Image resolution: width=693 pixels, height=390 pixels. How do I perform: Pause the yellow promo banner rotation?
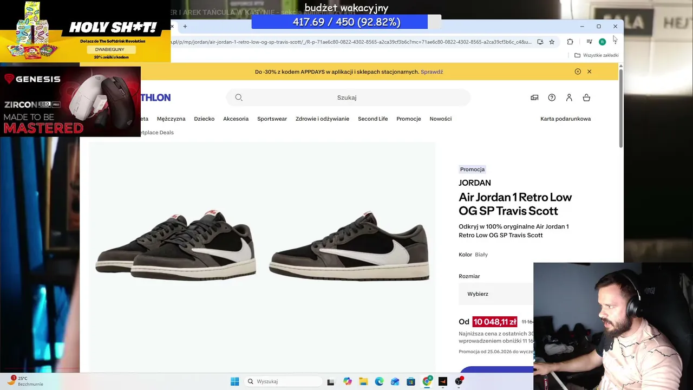coord(578,71)
